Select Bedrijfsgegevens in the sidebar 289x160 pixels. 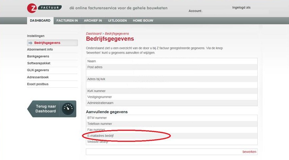tap(47, 43)
